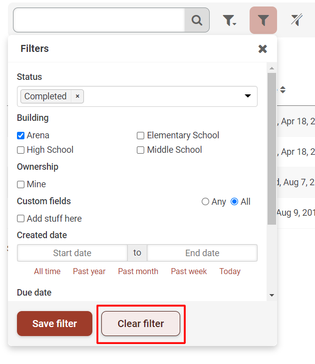Toggle the highlighted filter funnel icon

(263, 20)
